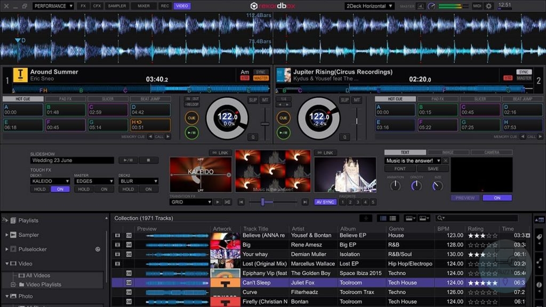
Task: Select the Can't Sleep track row
Action: coord(267,282)
